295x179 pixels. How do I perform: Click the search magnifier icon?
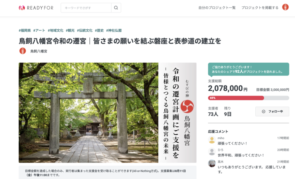click(116, 8)
